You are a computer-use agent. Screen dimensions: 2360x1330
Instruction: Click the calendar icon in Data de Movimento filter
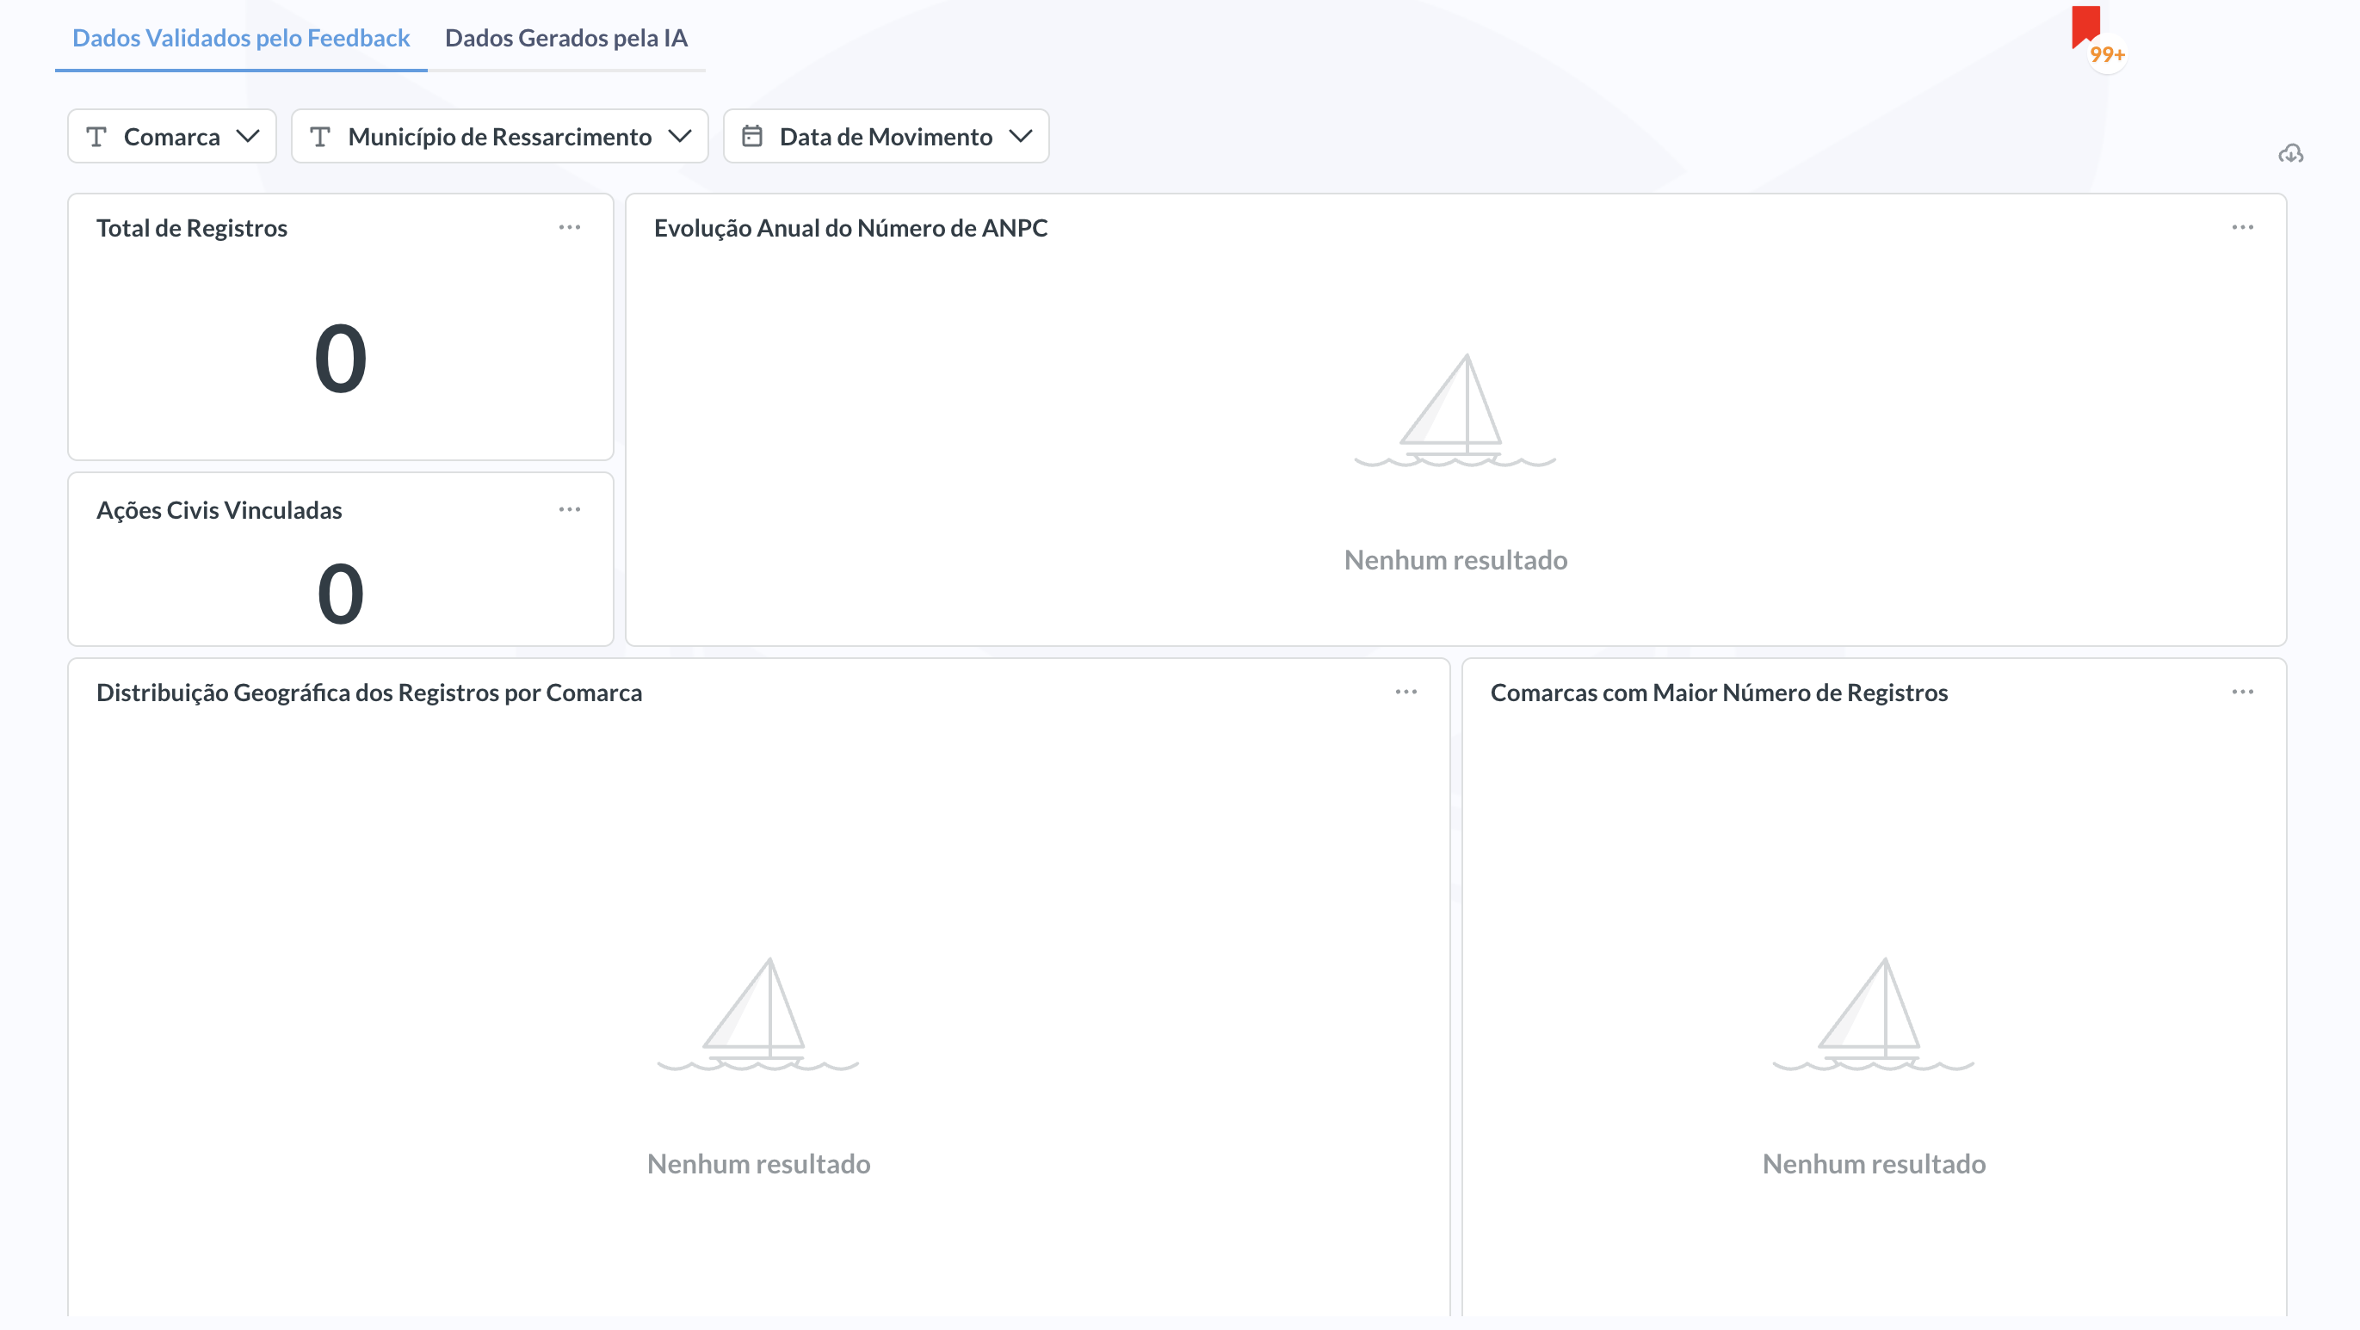753,136
